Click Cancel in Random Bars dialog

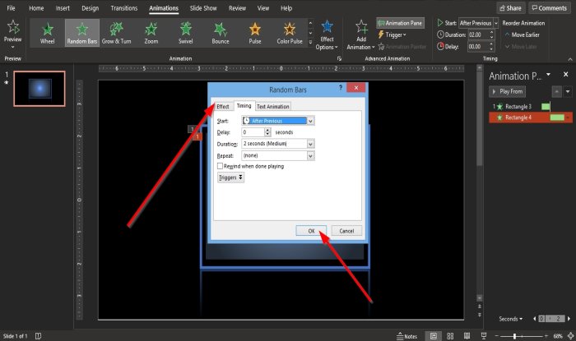coord(346,231)
